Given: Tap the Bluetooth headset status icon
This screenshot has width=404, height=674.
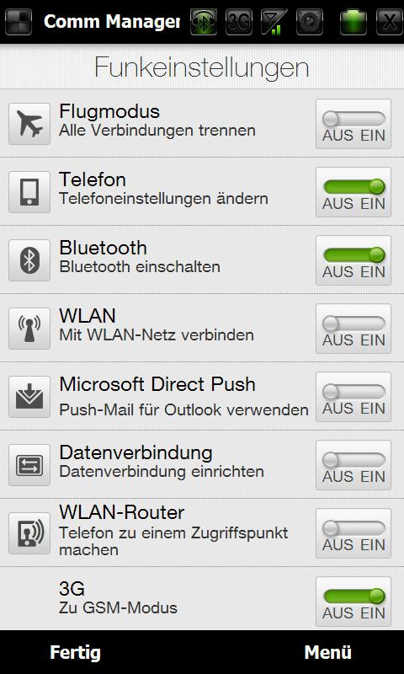Looking at the screenshot, I should 204,22.
